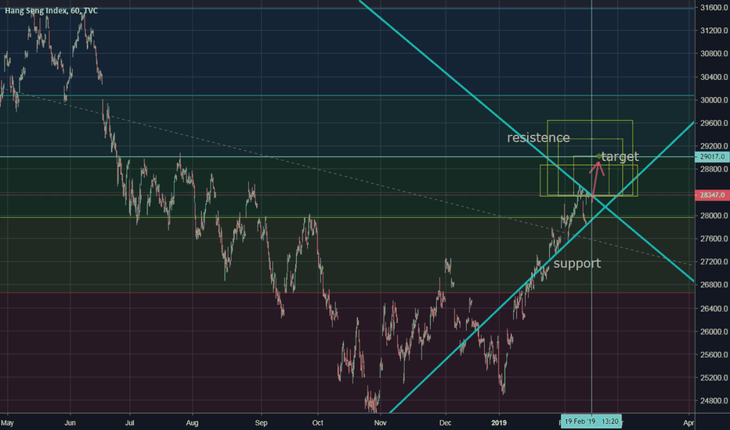Click the 27600.0 price axis value
Image resolution: width=730 pixels, height=430 pixels.
(714, 239)
